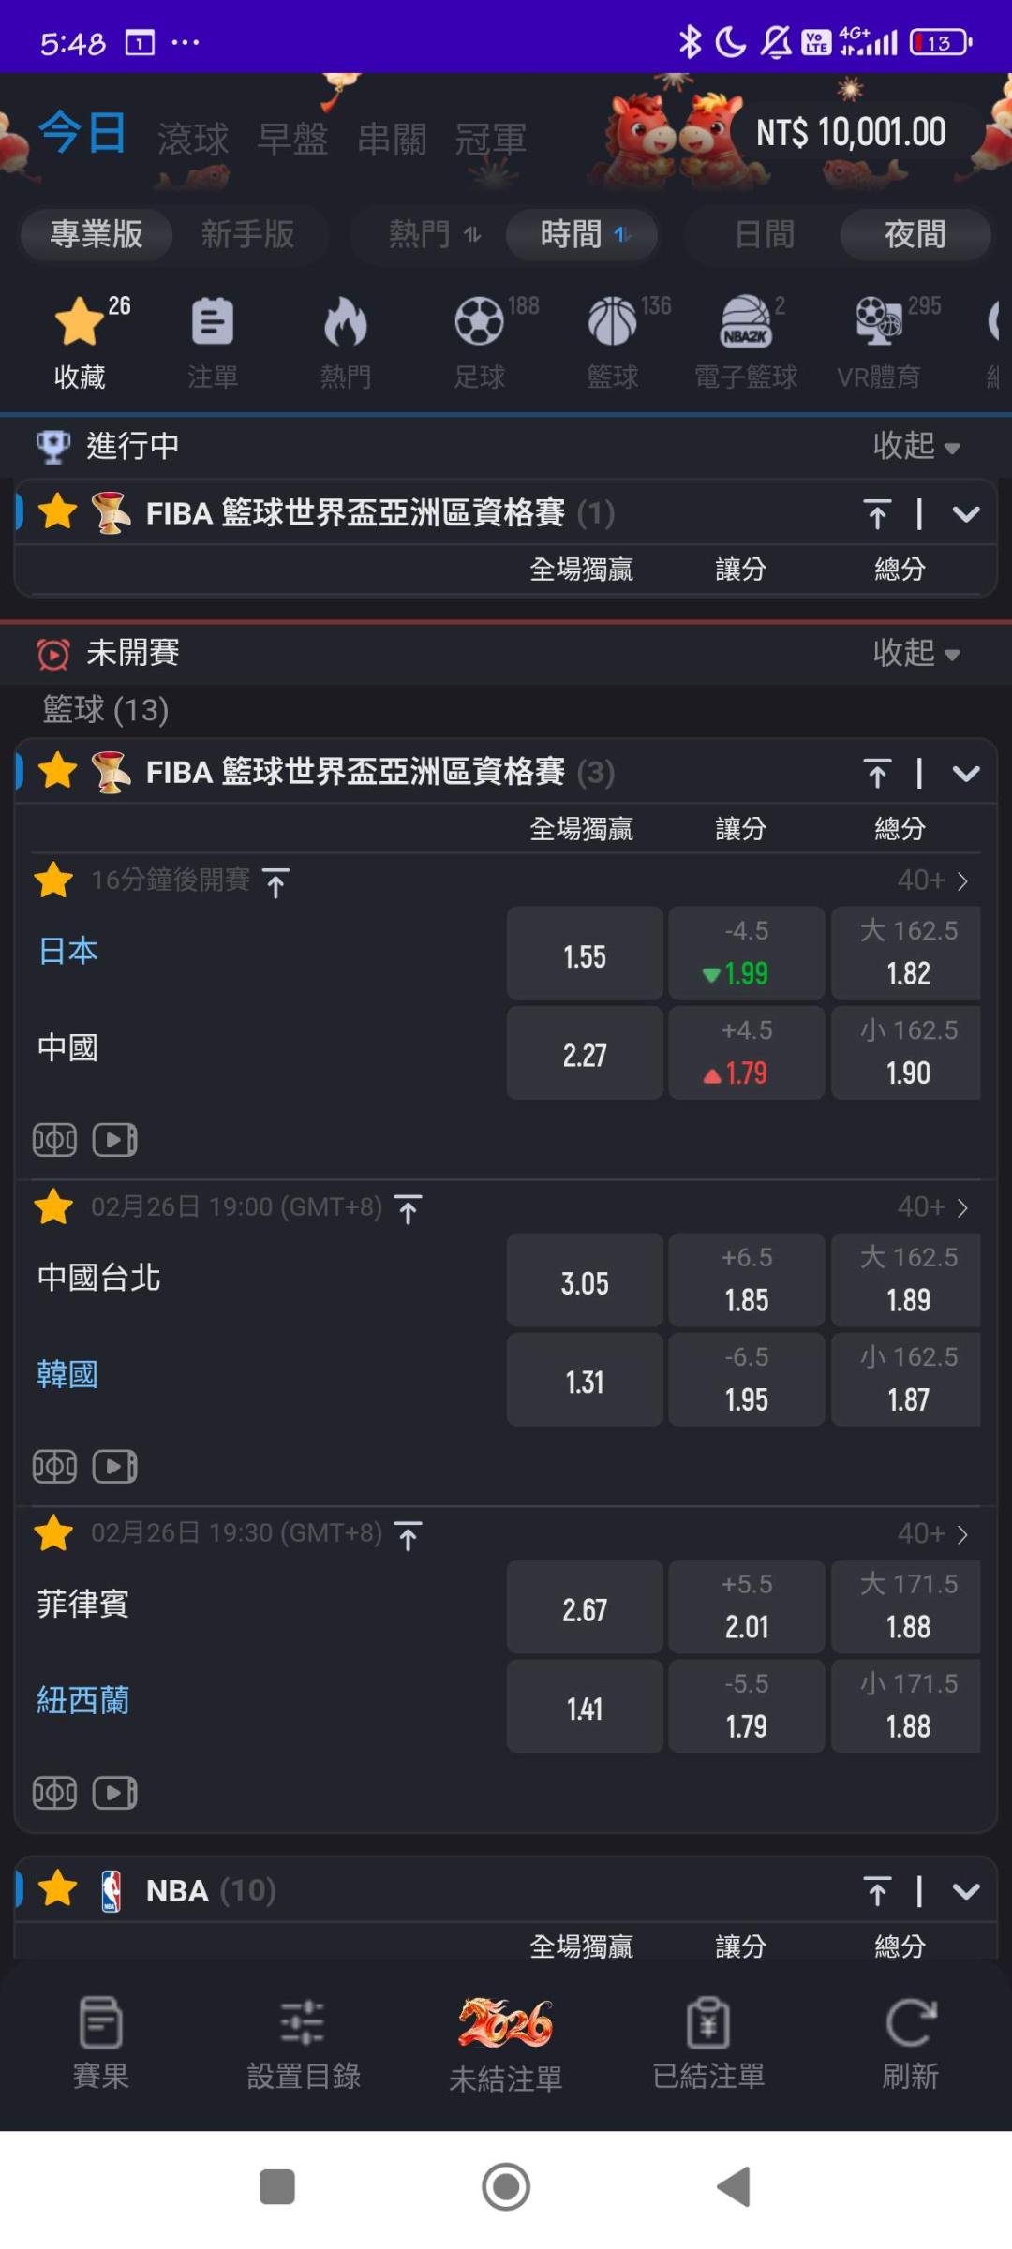This screenshot has height=2249, width=1012.
Task: Show court view for 菲律賓 vs 紐西蘭
Action: point(54,1793)
